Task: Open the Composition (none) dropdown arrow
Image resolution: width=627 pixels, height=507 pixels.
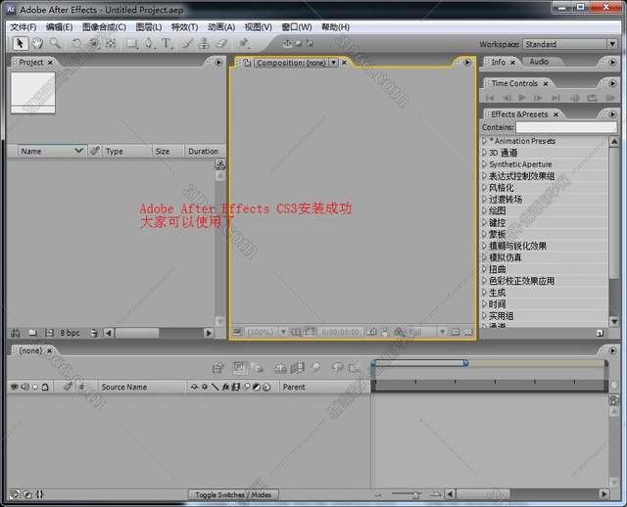Action: point(333,63)
